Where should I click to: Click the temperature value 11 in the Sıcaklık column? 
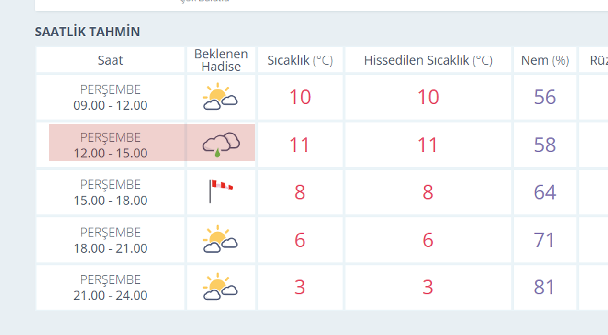pos(300,145)
